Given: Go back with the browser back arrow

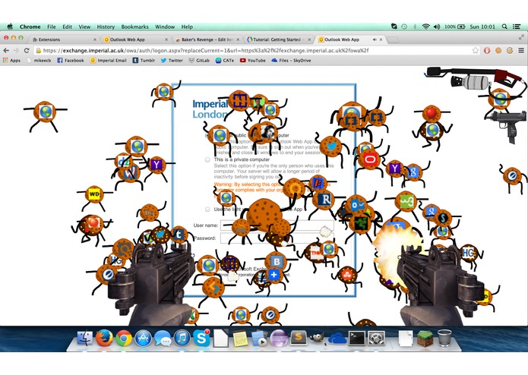Looking at the screenshot, I should [x=6, y=50].
